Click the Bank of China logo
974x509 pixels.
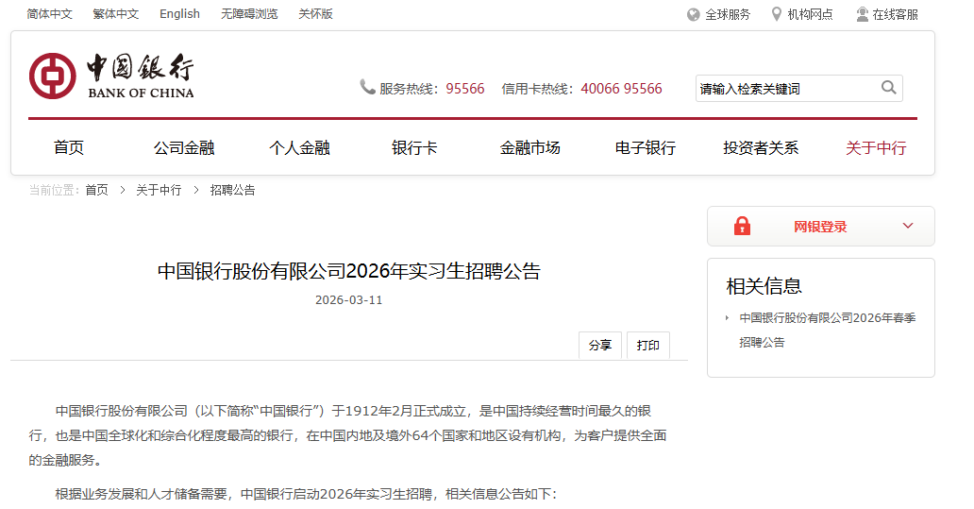111,76
